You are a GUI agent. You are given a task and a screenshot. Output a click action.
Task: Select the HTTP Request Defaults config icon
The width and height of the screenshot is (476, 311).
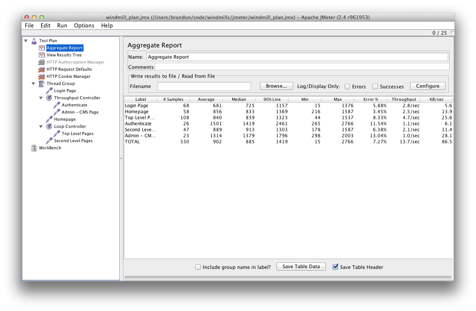click(41, 69)
